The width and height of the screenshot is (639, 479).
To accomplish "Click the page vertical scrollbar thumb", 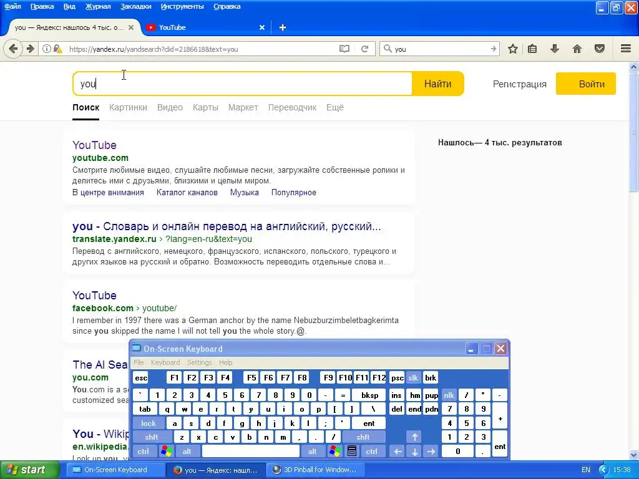I will 633,132.
